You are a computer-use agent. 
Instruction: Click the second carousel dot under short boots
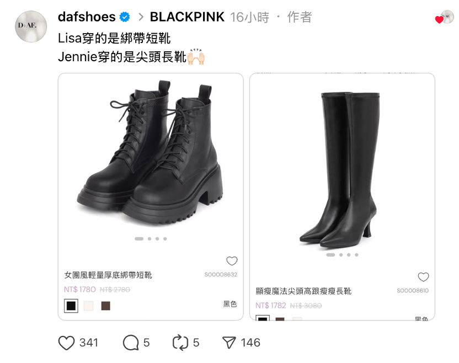150,239
